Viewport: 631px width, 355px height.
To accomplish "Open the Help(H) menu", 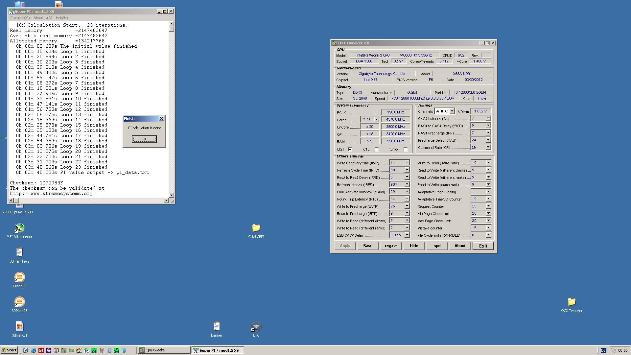I will (62, 18).
